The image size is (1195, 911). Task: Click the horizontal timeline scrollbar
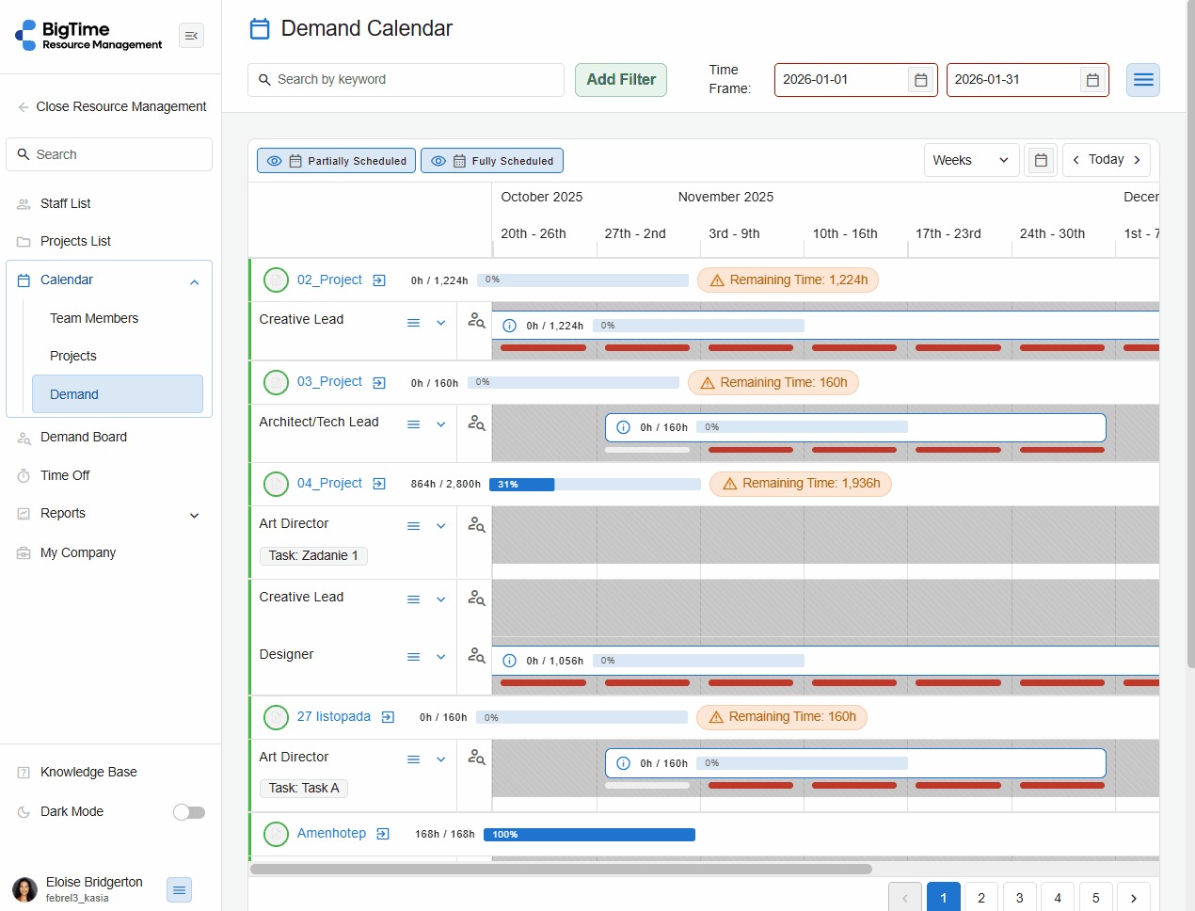click(x=561, y=869)
